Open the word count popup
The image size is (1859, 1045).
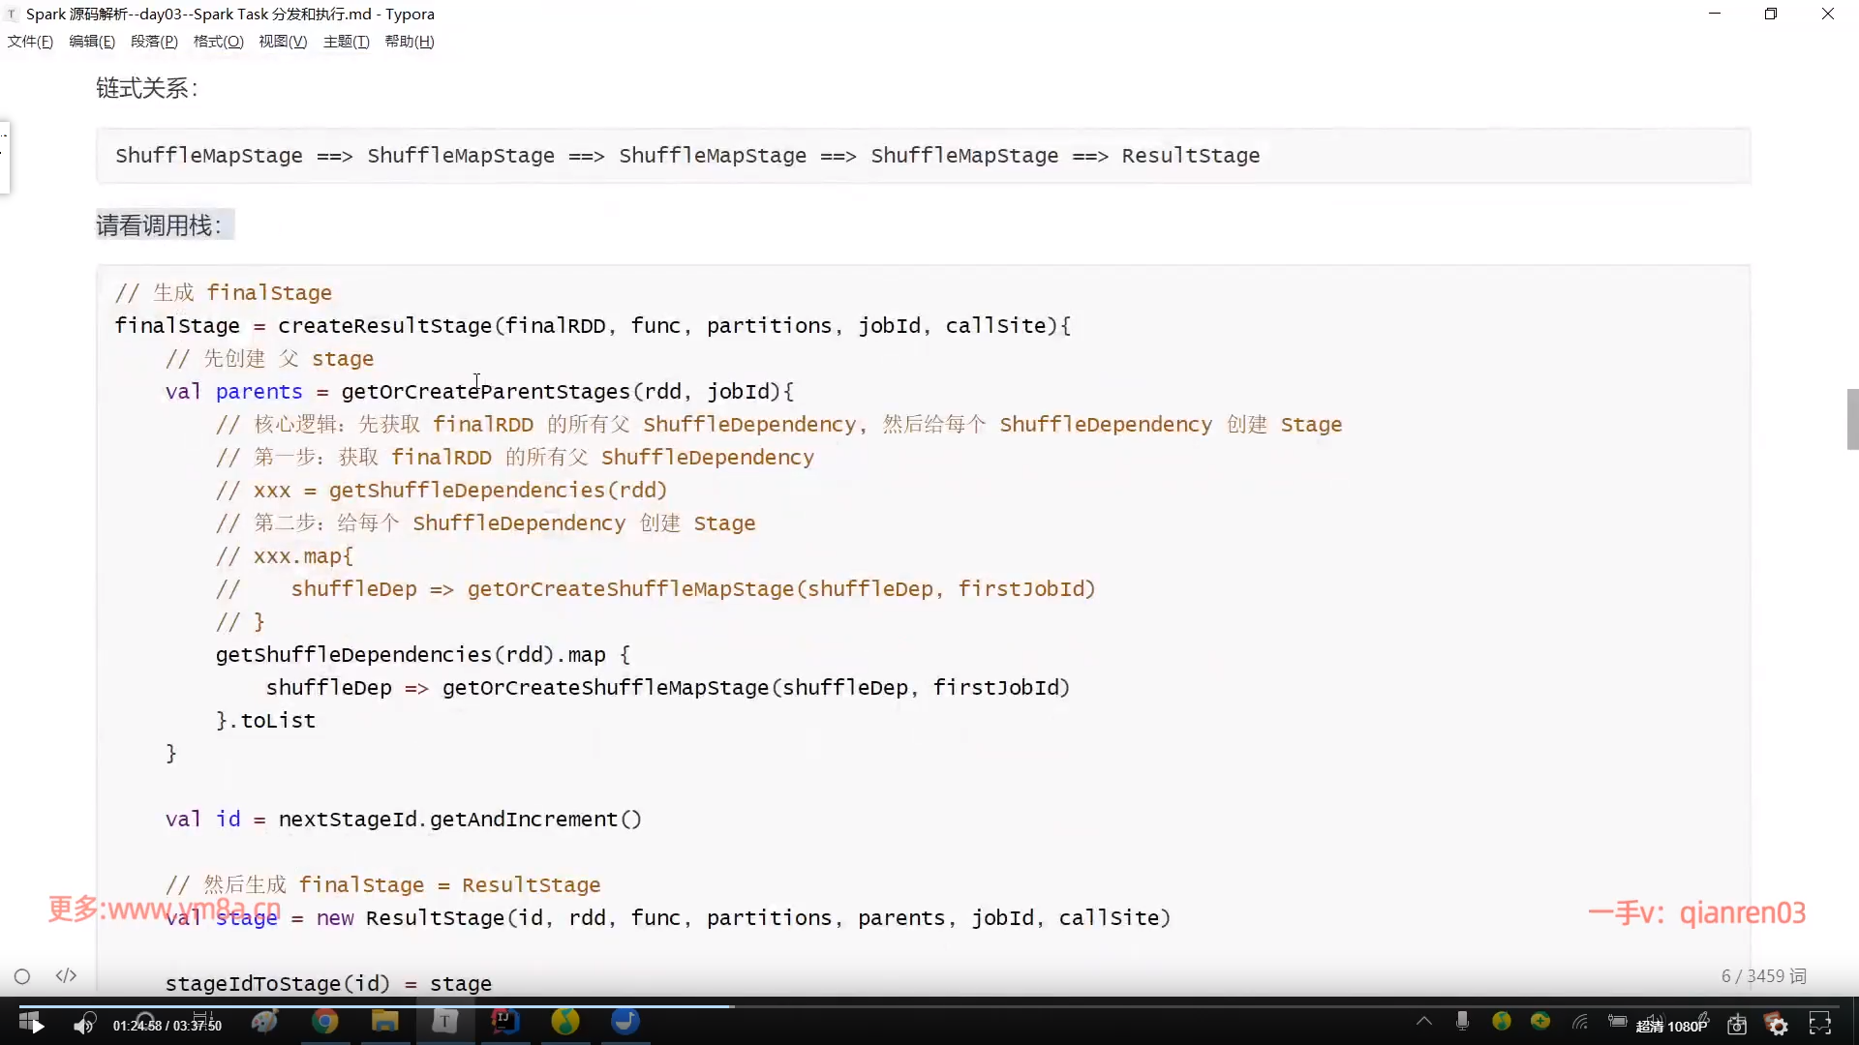(1763, 976)
